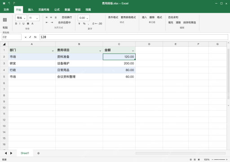Toggle wrap text (自动换行)
Viewport: 230px width, 162px height.
[x=67, y=18]
